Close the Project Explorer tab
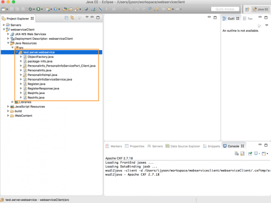Image resolution: width=271 pixels, height=203 pixels. pos(32,18)
